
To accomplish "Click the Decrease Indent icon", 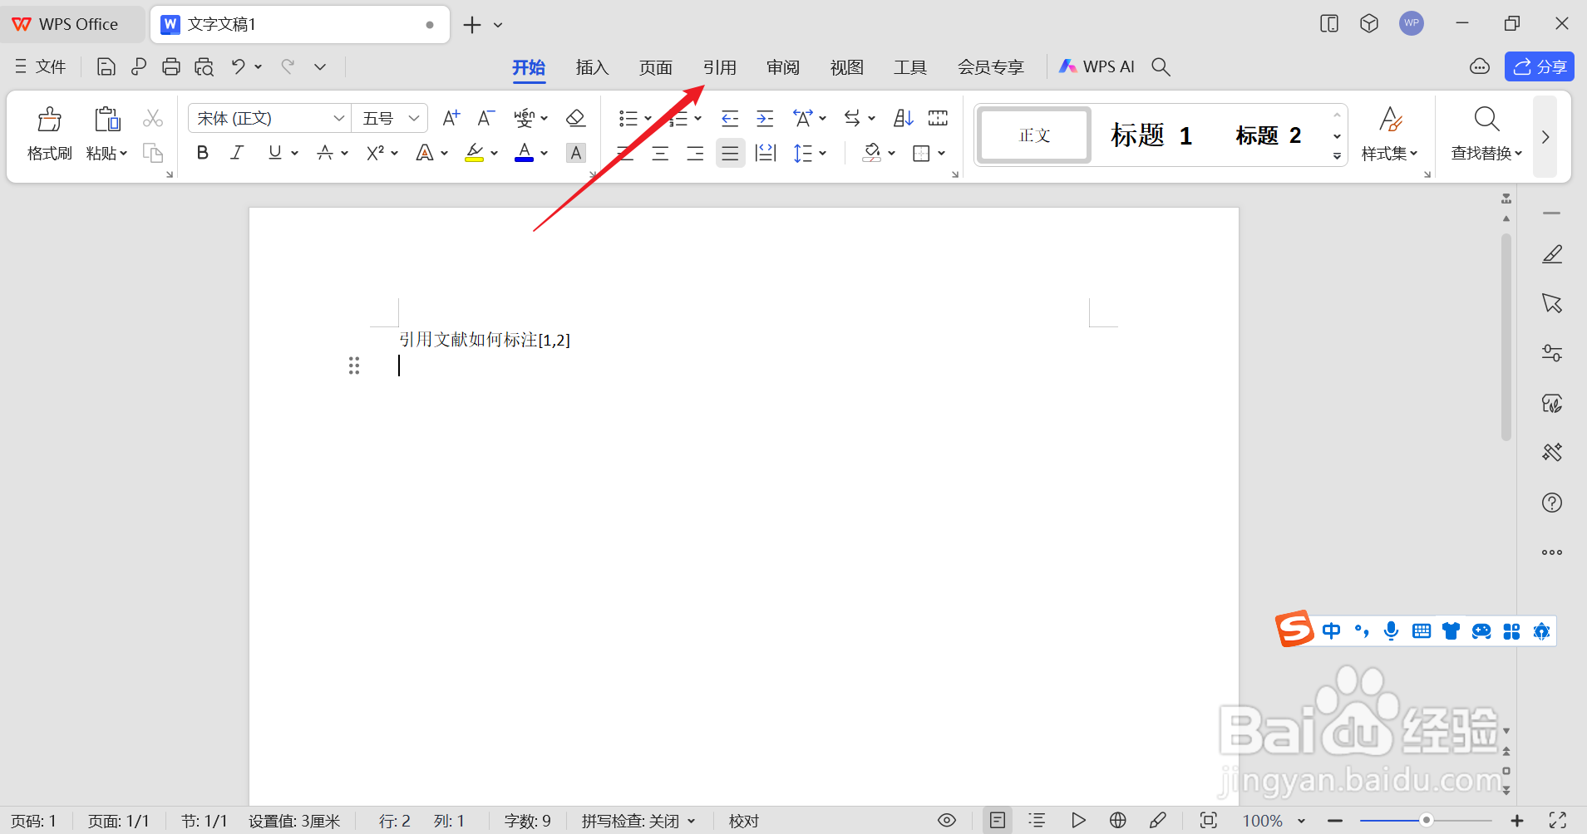I will [x=730, y=118].
